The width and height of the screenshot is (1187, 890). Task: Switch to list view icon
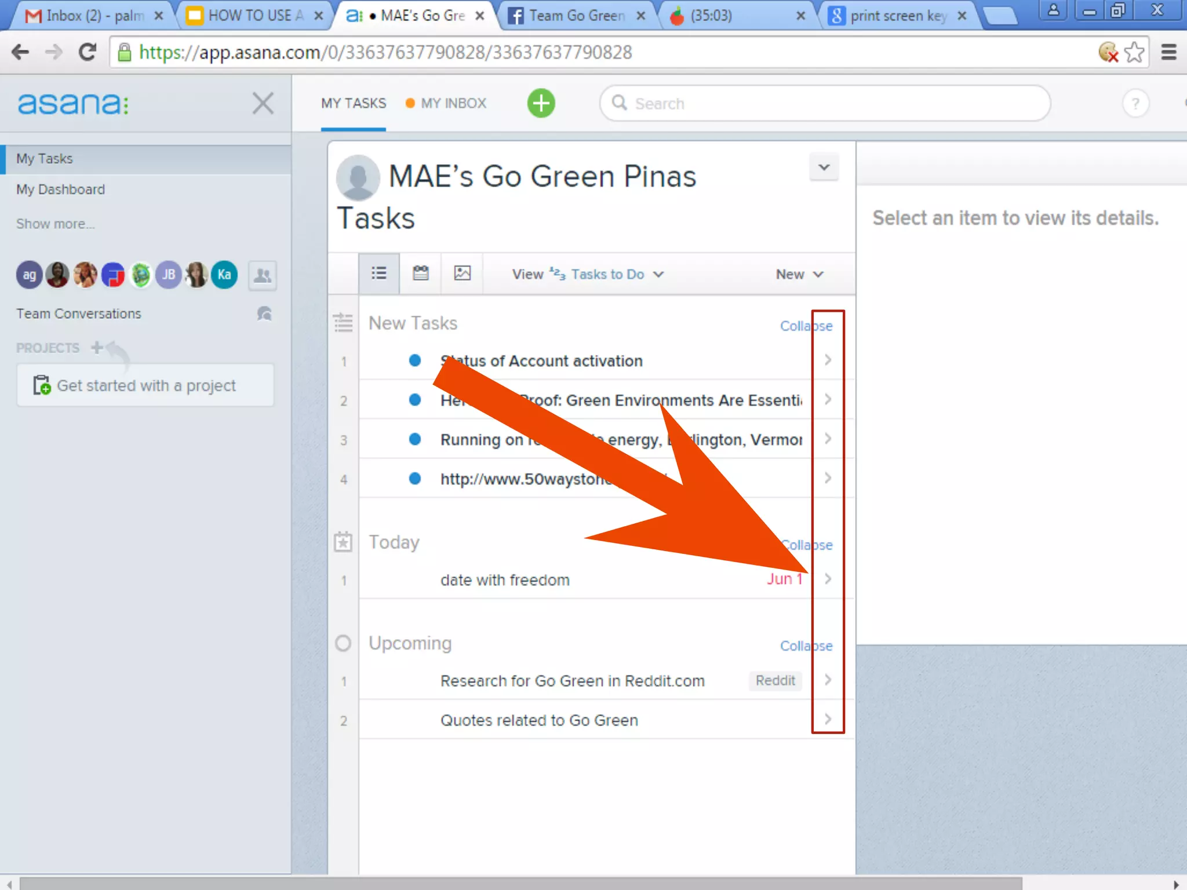coord(378,273)
